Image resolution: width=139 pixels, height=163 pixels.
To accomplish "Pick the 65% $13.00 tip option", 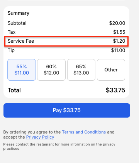I will click(x=81, y=70).
